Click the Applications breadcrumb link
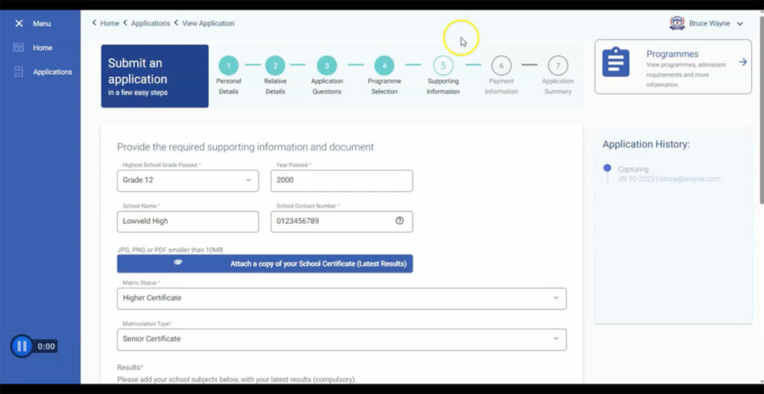 (150, 23)
